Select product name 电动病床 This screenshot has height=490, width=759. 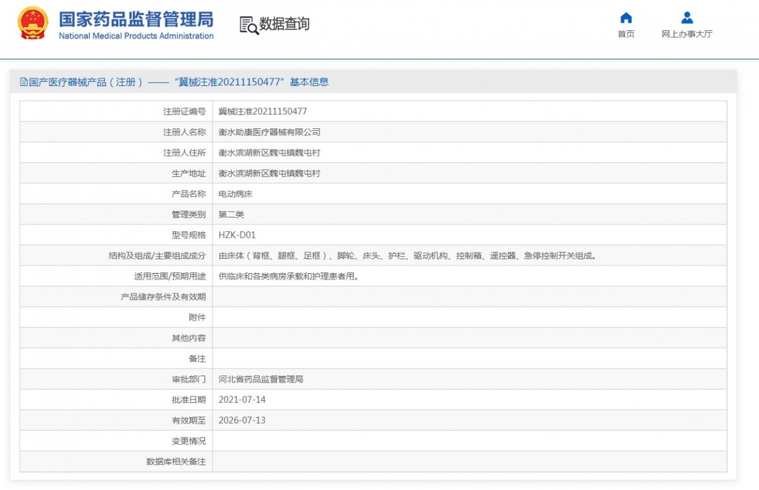tap(235, 194)
